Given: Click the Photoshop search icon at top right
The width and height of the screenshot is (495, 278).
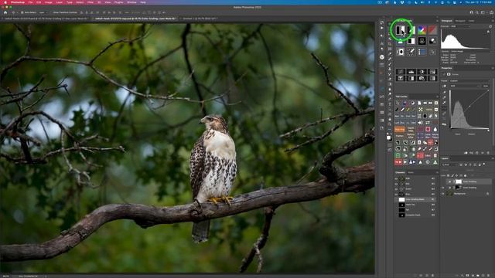Looking at the screenshot, I should pos(477,12).
